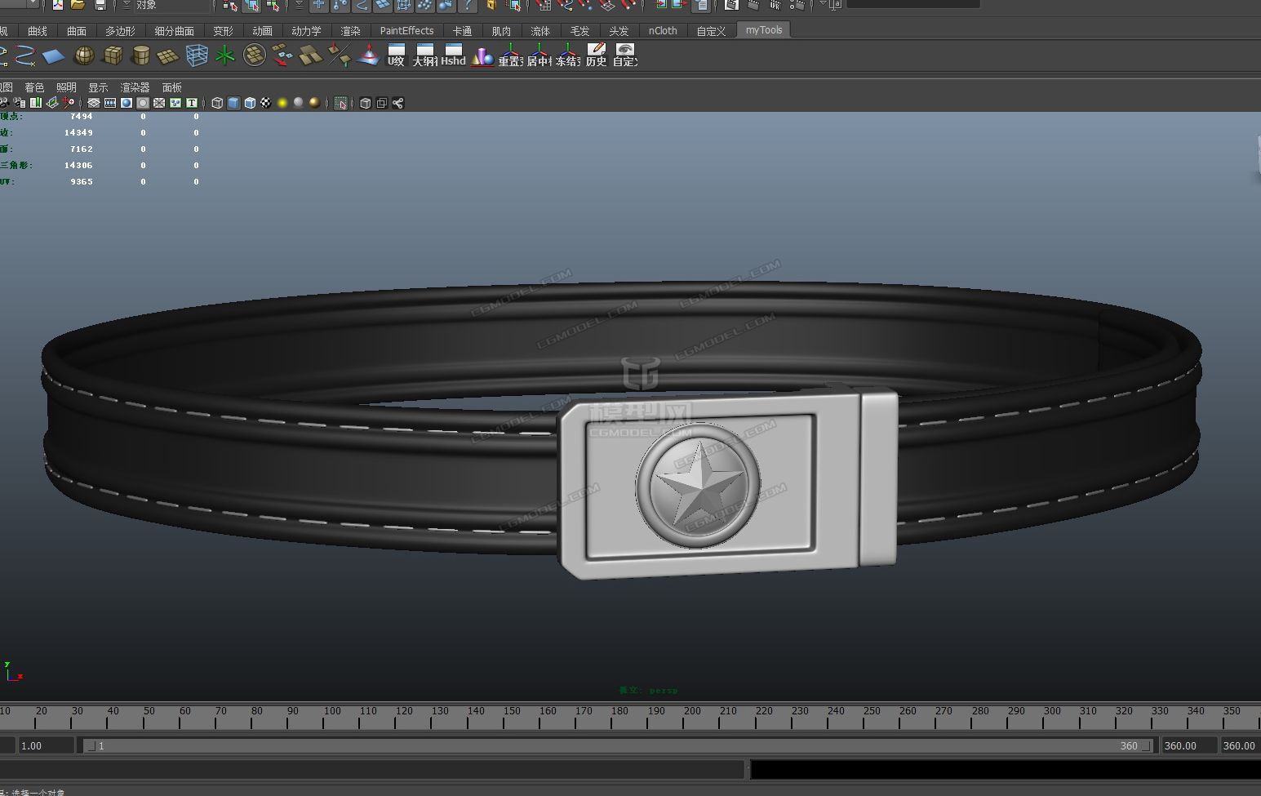
Task: Launch Hypershade with the Hshd shelf icon
Action: click(x=454, y=56)
